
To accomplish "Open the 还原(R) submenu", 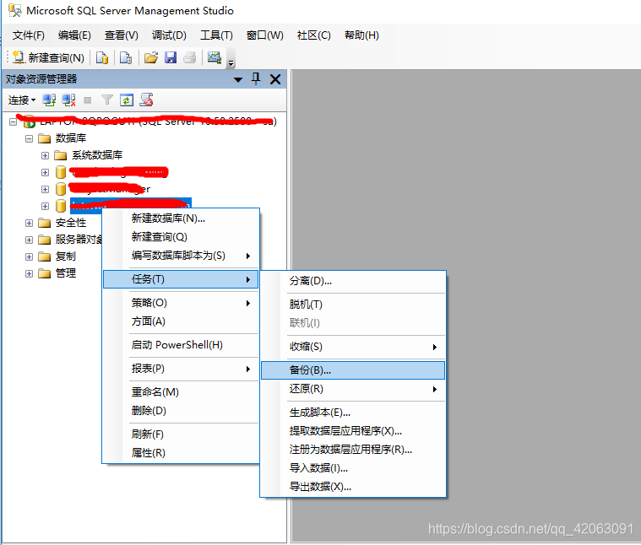I will pos(353,389).
